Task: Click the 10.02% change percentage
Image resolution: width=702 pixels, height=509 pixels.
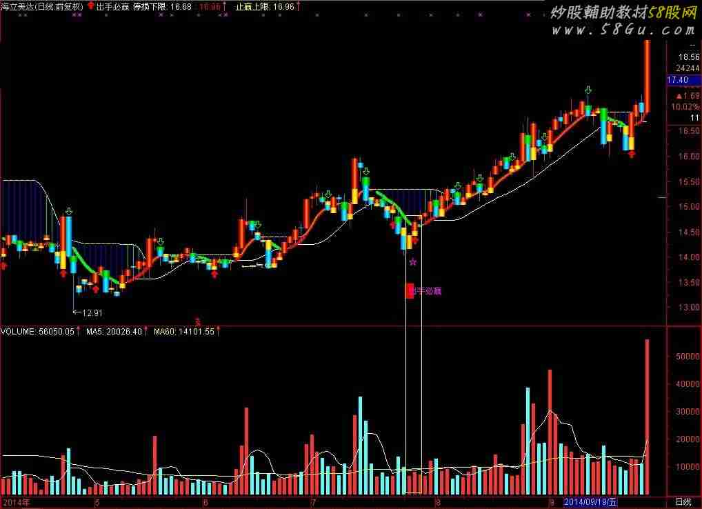Action: [685, 107]
